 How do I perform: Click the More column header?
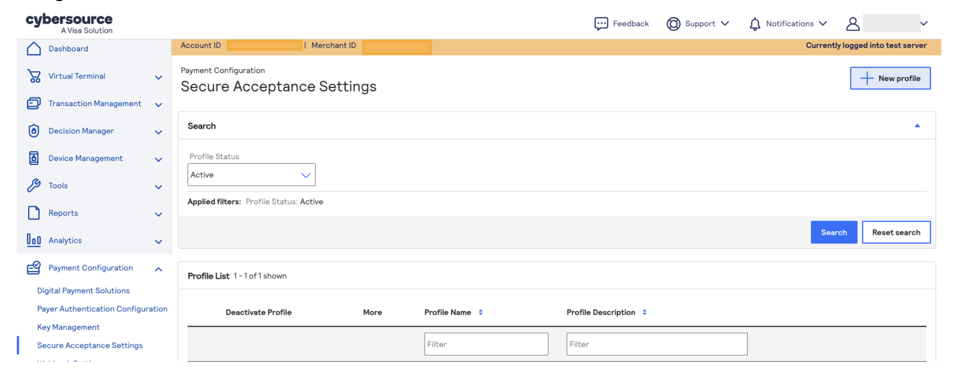[372, 312]
